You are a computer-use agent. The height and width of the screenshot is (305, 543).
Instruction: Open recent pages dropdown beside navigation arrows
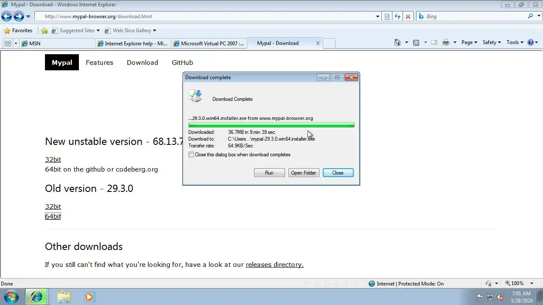click(28, 17)
